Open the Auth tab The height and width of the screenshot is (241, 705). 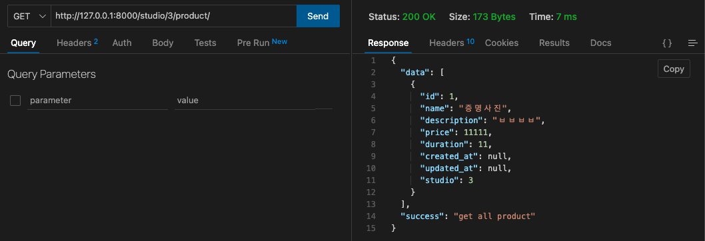(122, 43)
